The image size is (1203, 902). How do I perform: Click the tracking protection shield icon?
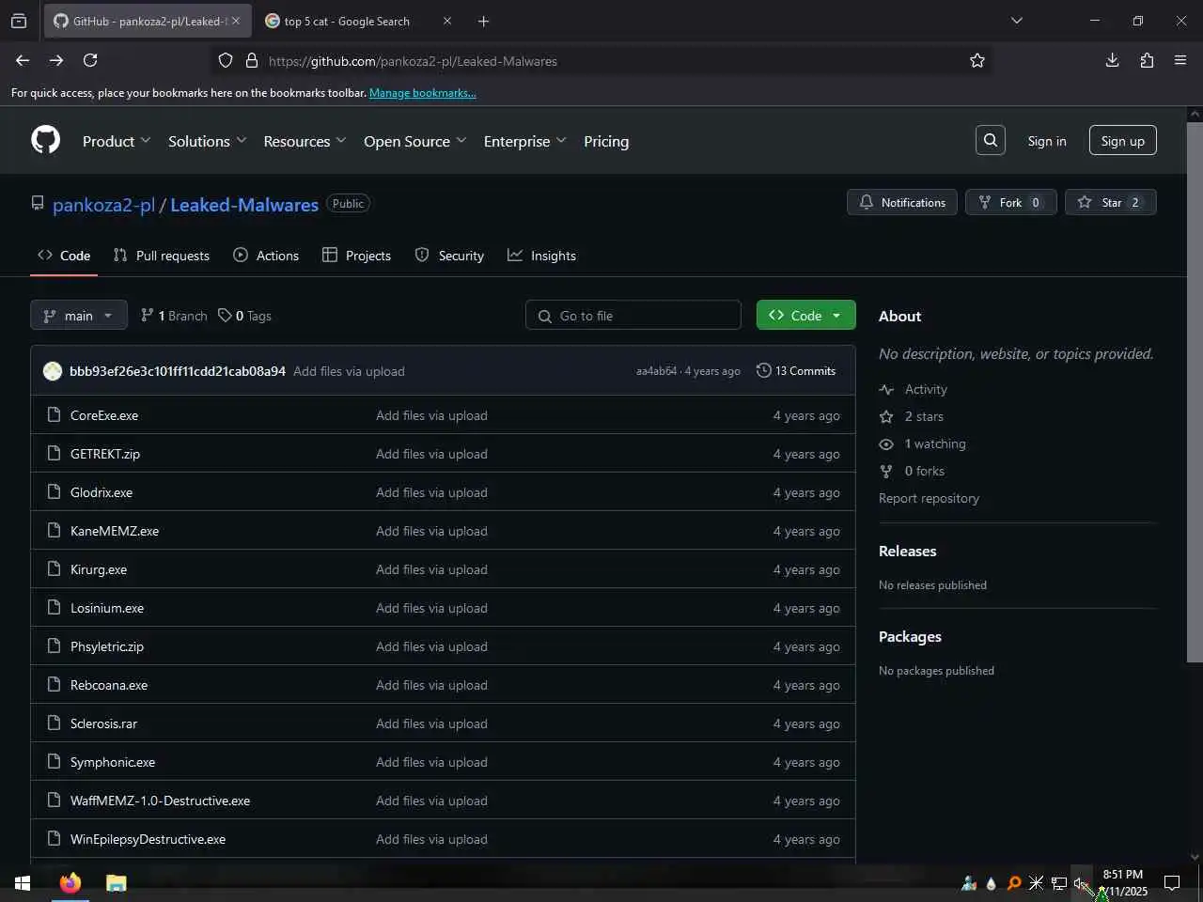[226, 60]
